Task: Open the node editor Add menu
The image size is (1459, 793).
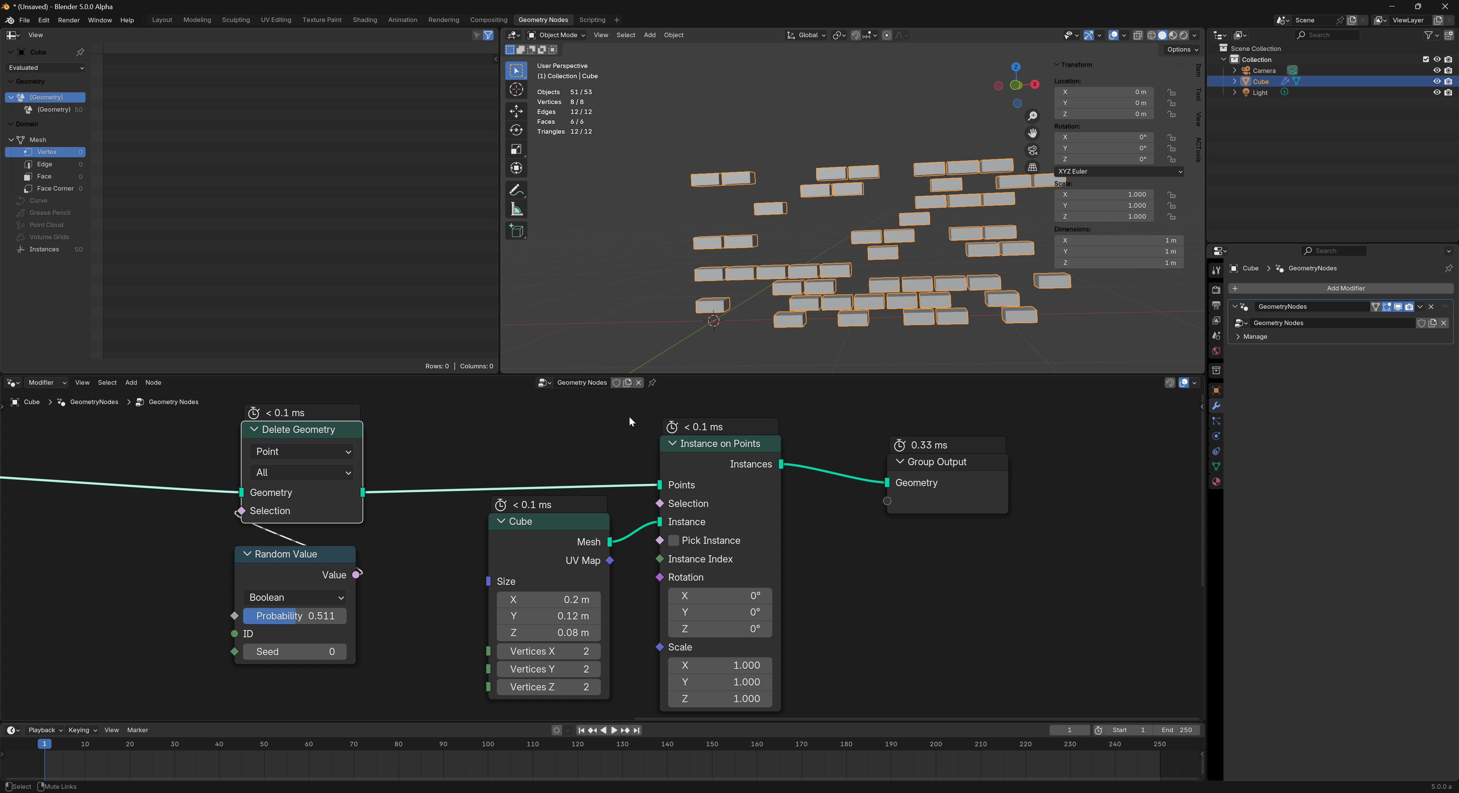Action: (131, 382)
